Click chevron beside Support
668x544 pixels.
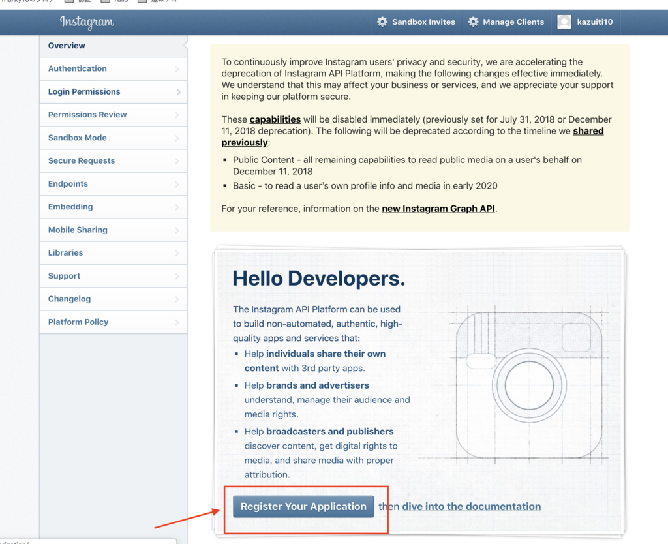pos(177,276)
